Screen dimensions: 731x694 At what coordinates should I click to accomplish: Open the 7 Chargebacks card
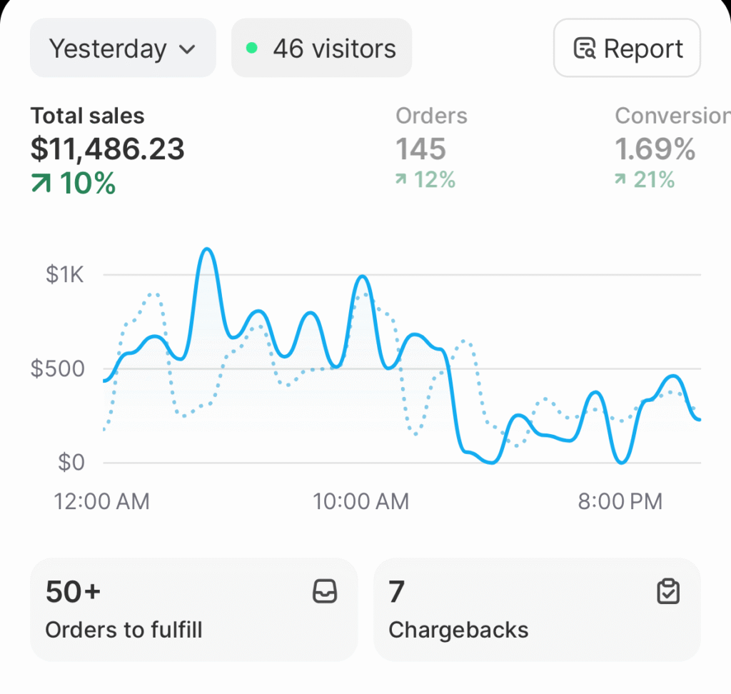(536, 609)
